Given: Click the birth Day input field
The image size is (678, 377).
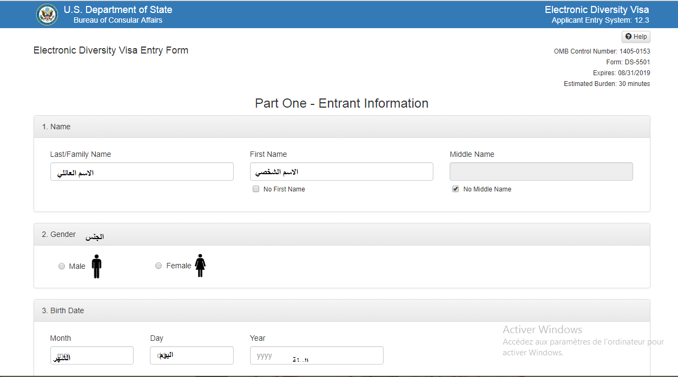Looking at the screenshot, I should (x=192, y=355).
